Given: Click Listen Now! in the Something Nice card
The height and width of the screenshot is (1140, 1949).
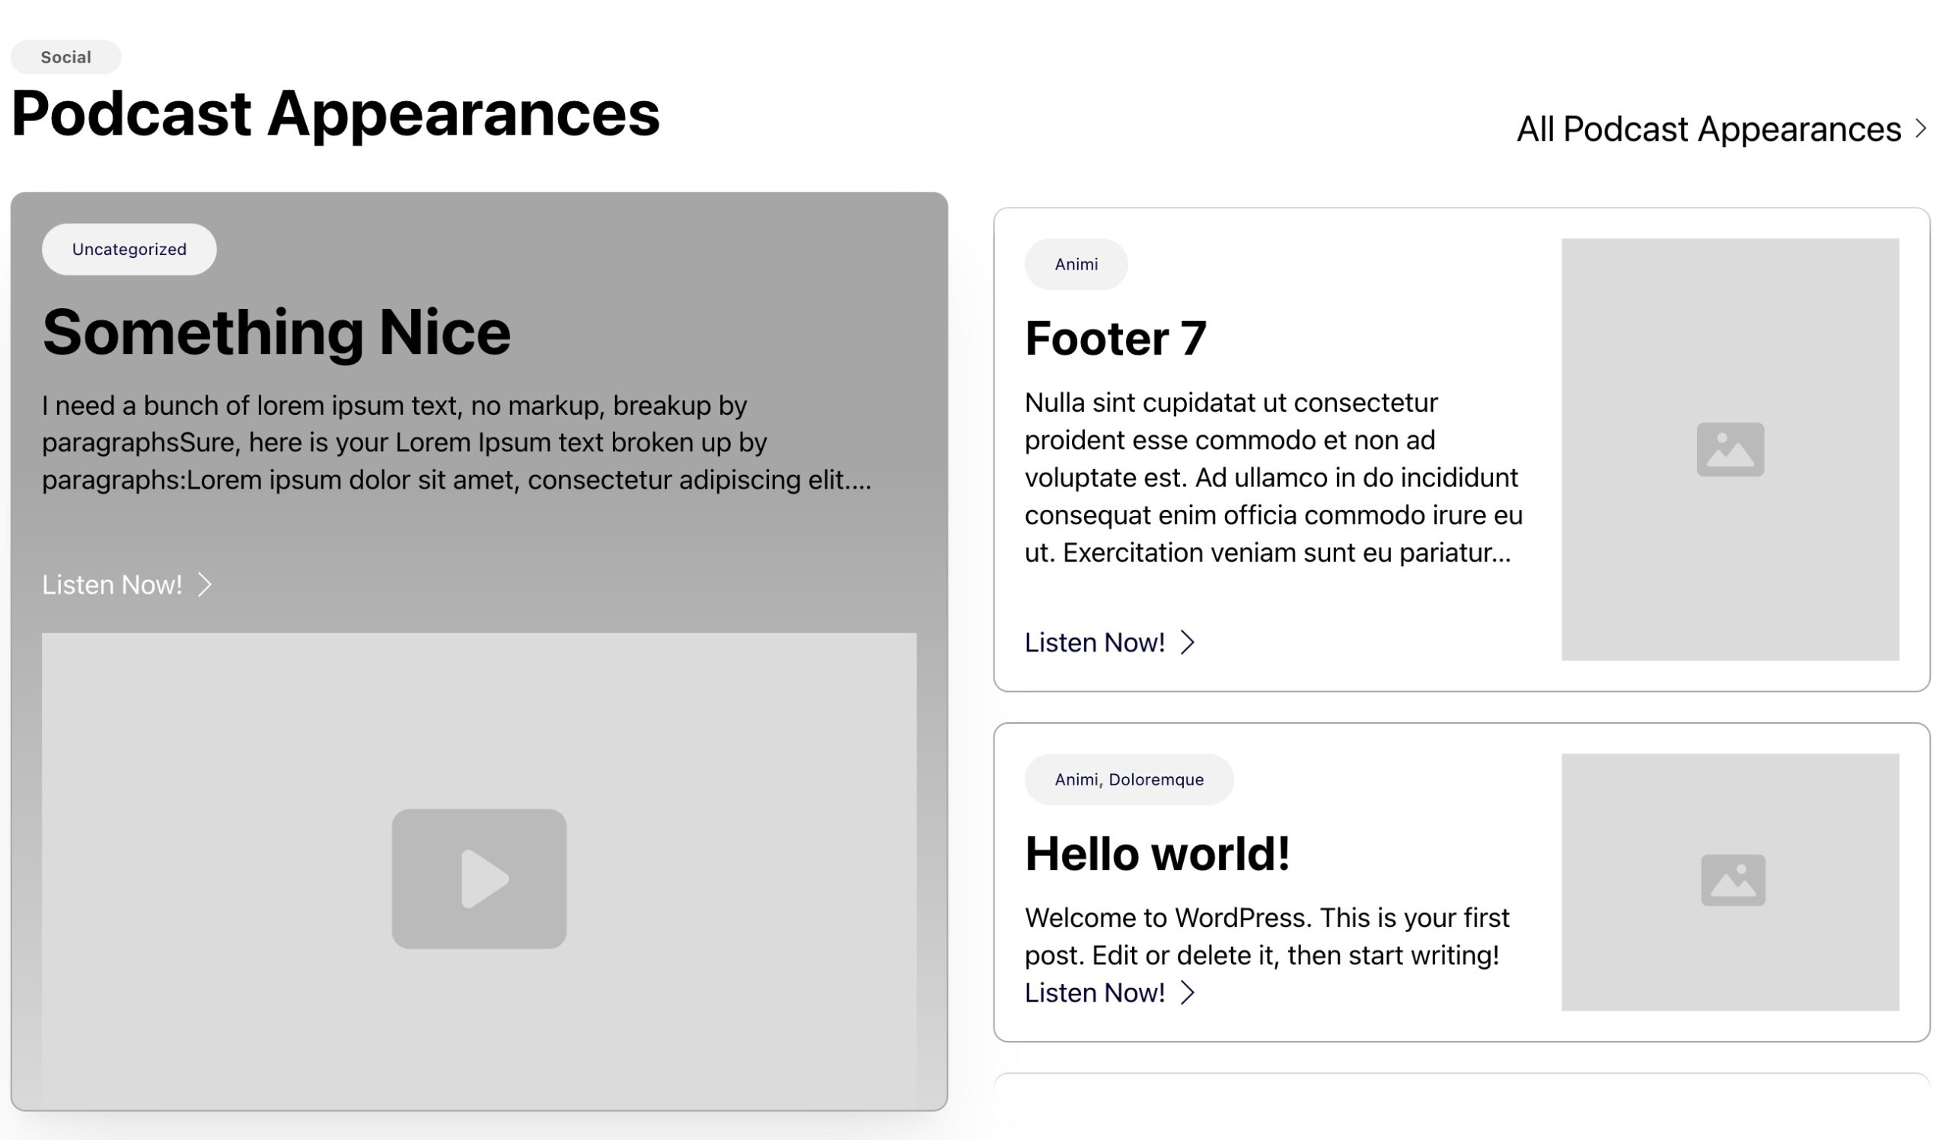Looking at the screenshot, I should (112, 585).
